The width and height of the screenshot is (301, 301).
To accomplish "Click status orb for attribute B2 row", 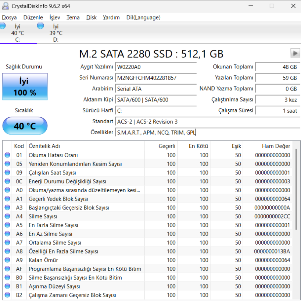I will (7, 295).
